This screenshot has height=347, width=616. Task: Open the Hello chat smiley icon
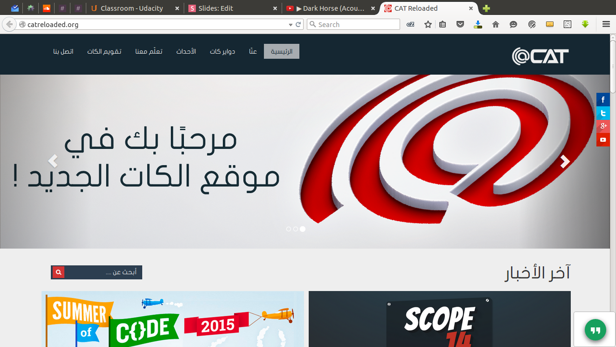(x=513, y=24)
